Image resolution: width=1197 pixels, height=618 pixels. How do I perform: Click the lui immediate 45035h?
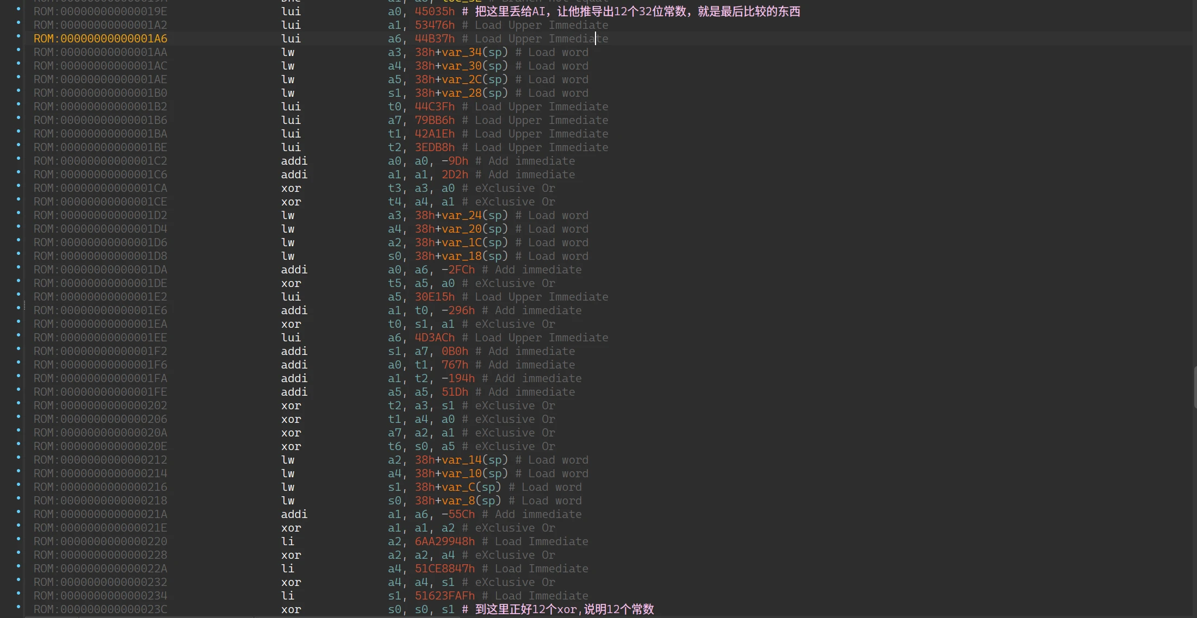pyautogui.click(x=435, y=11)
